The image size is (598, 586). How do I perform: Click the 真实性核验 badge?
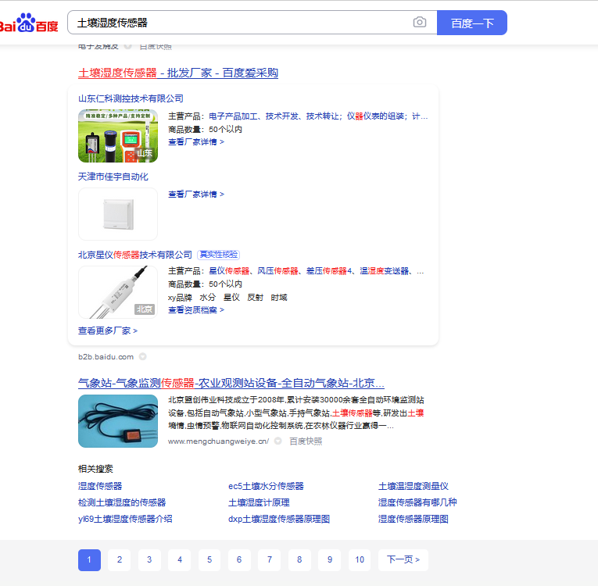click(219, 254)
